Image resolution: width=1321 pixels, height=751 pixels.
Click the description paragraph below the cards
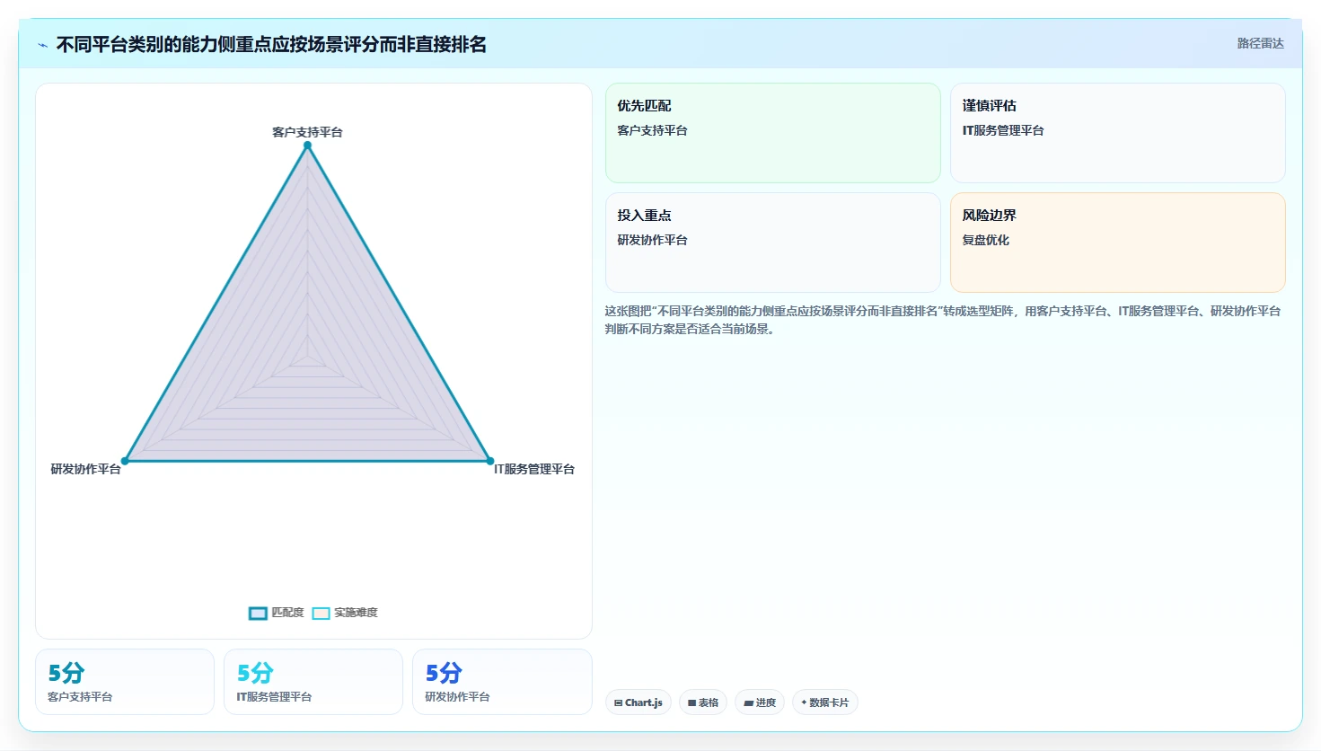pyautogui.click(x=943, y=320)
